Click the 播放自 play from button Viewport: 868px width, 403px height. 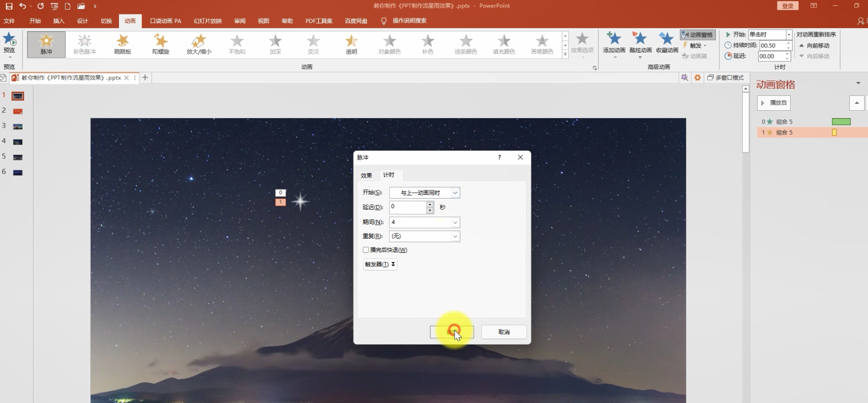point(774,103)
